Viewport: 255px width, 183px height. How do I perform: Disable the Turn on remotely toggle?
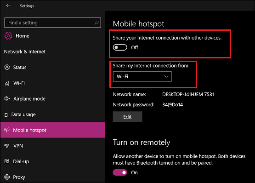[120, 172]
